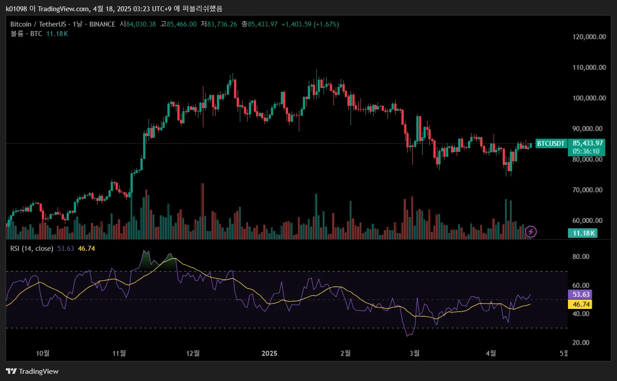Viewport: 617px width, 381px height.
Task: Click the 4월 time axis label
Action: (491, 354)
